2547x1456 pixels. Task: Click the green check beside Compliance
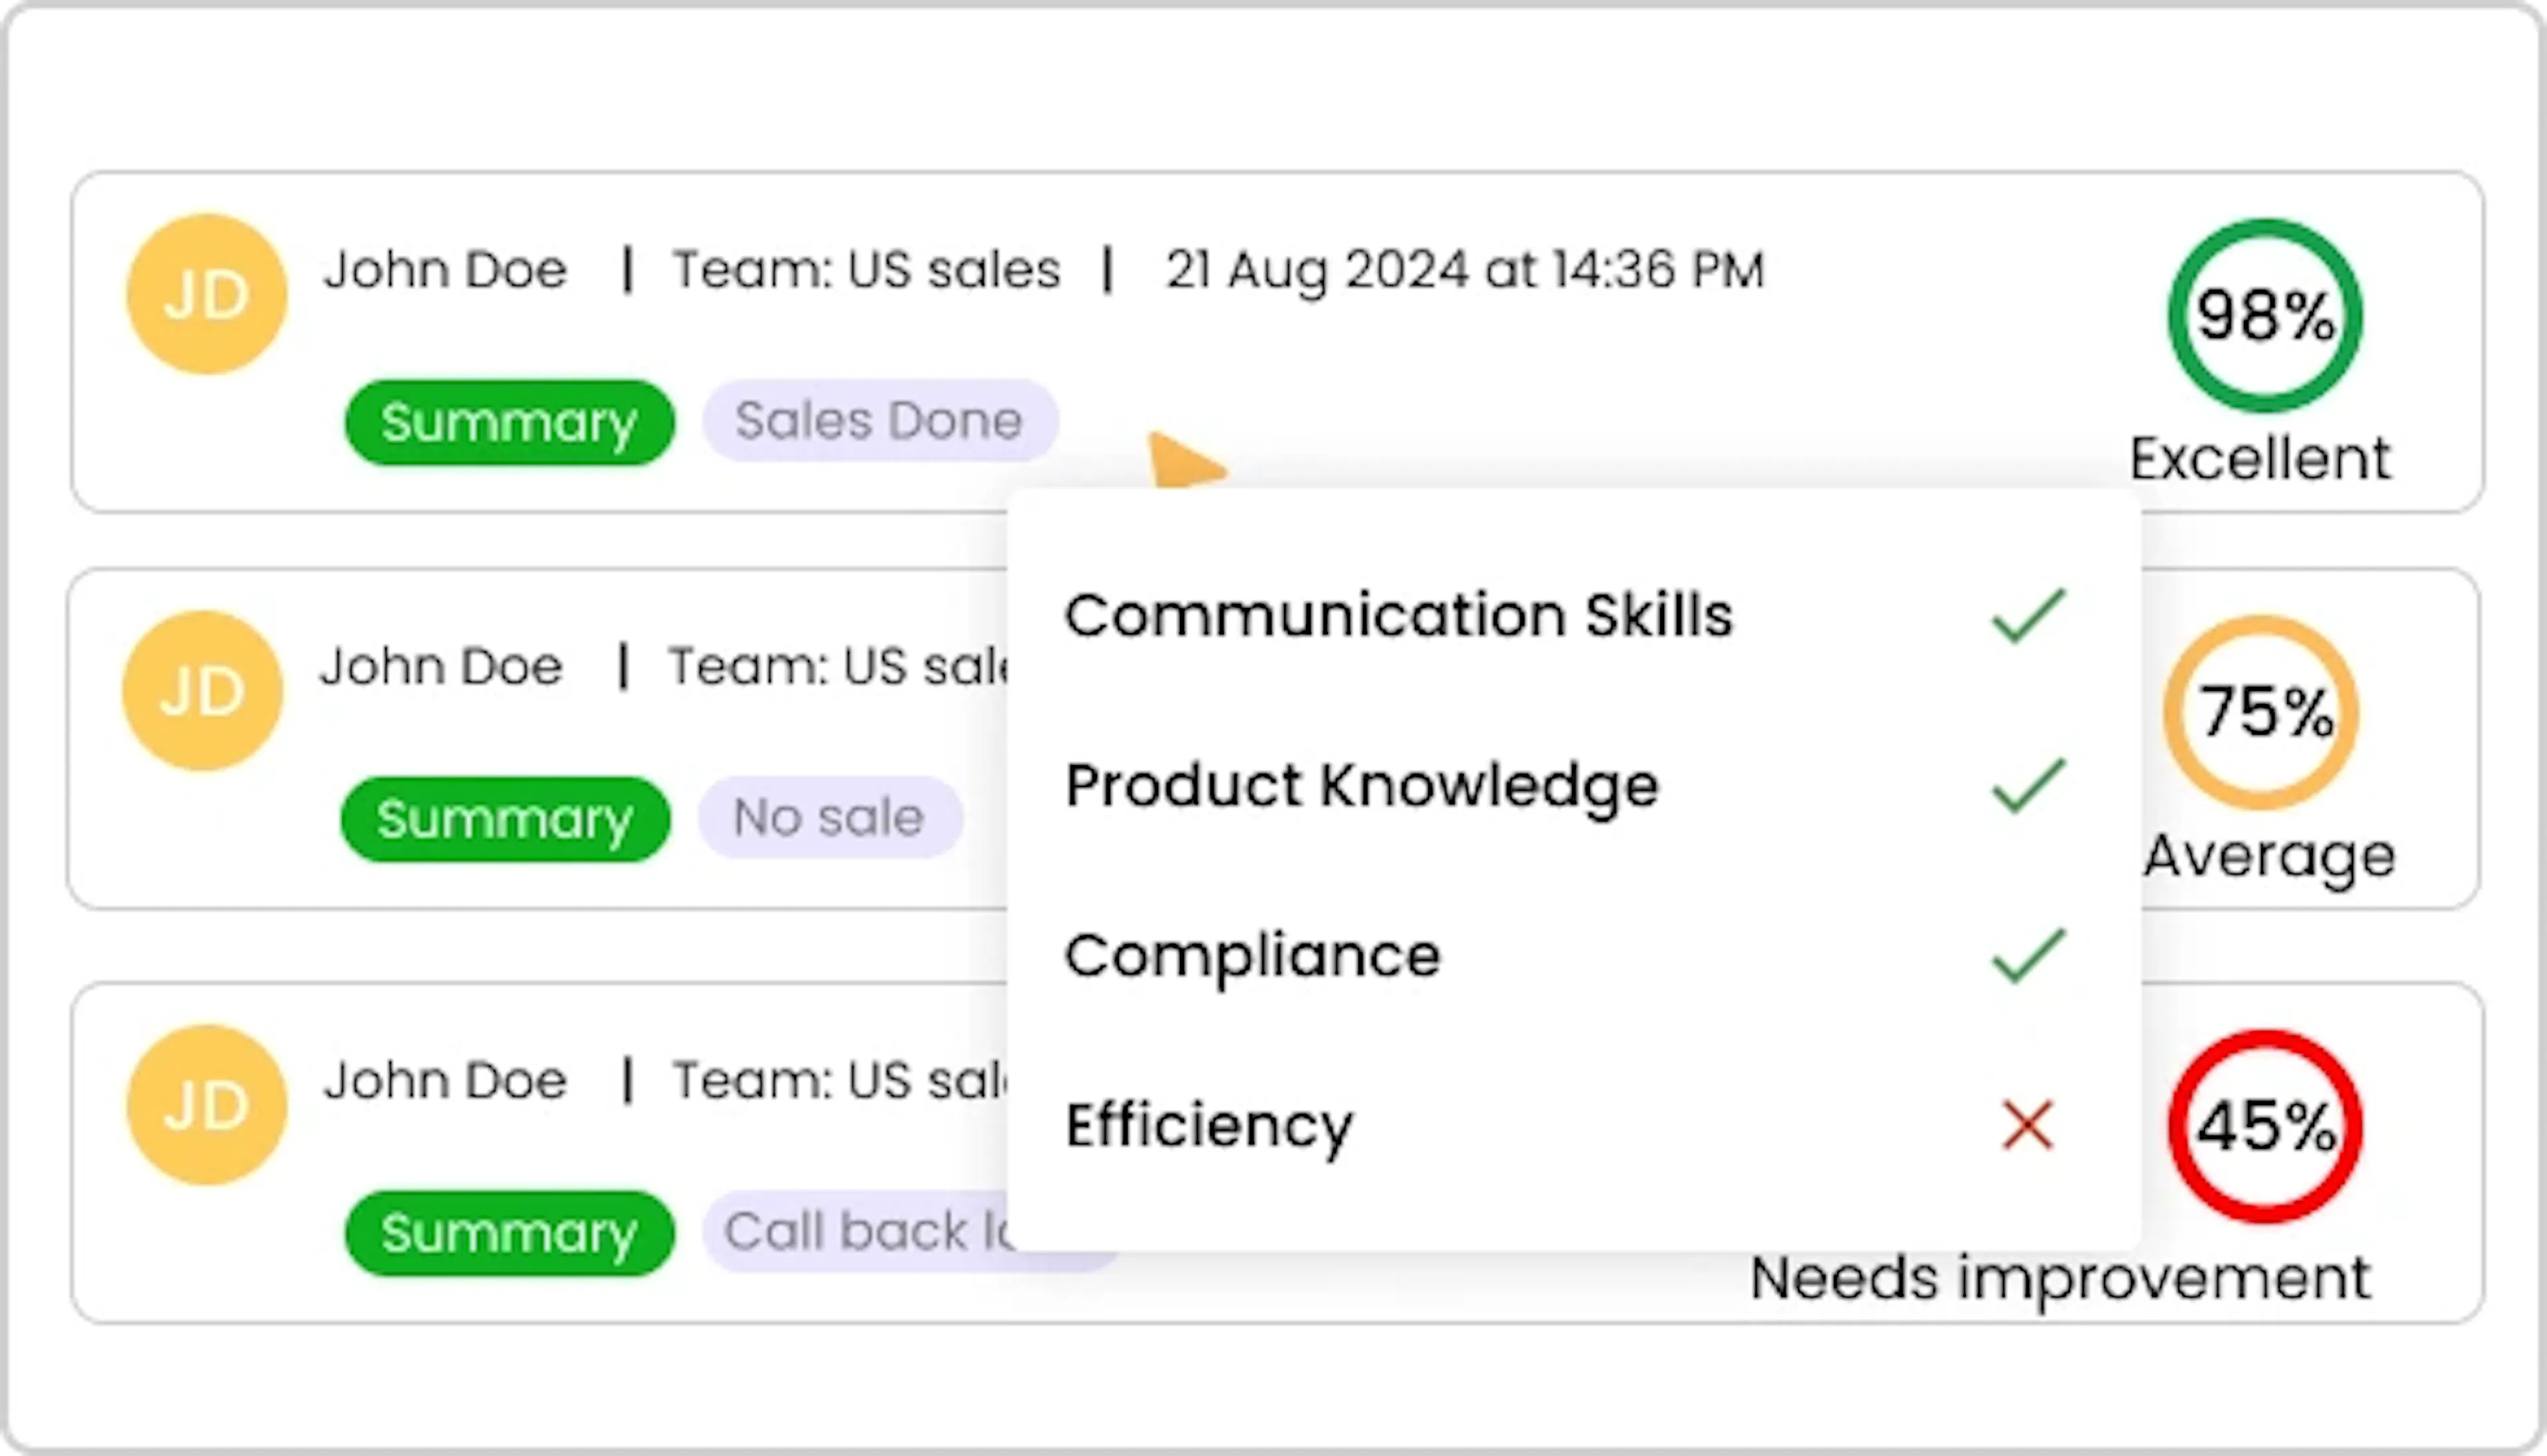tap(2028, 955)
